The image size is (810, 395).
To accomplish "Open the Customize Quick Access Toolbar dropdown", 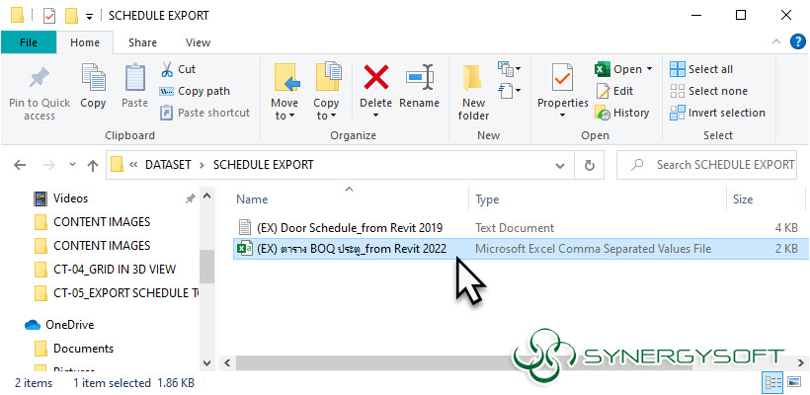I will (89, 17).
